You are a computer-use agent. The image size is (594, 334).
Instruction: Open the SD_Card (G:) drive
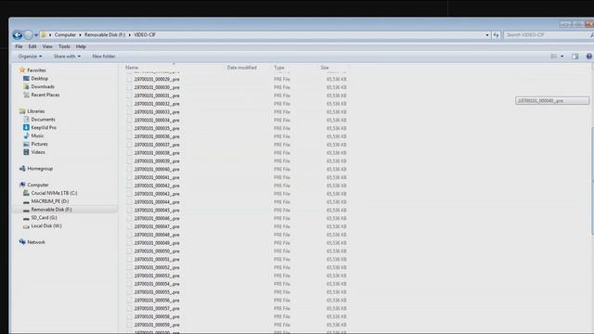[x=44, y=218]
